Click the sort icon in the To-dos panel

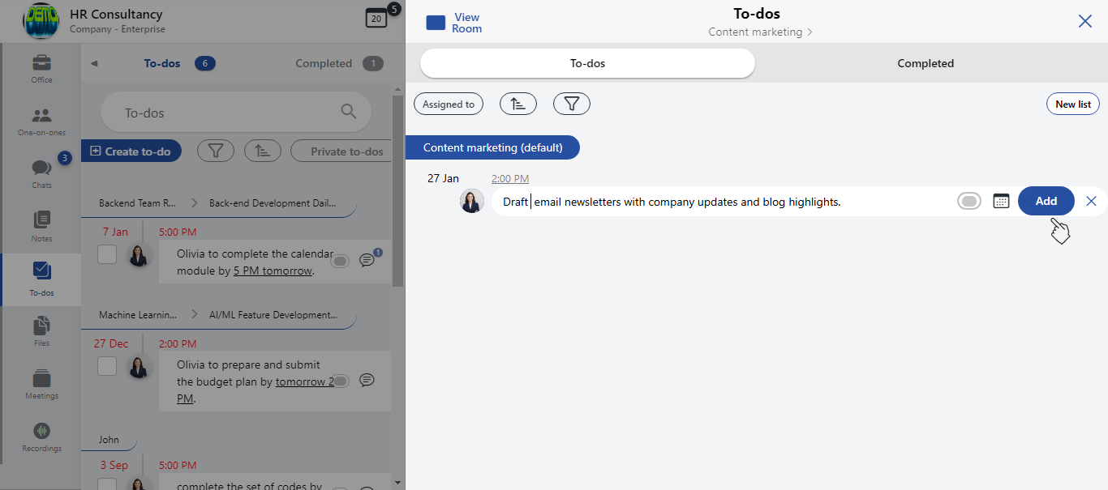[518, 104]
